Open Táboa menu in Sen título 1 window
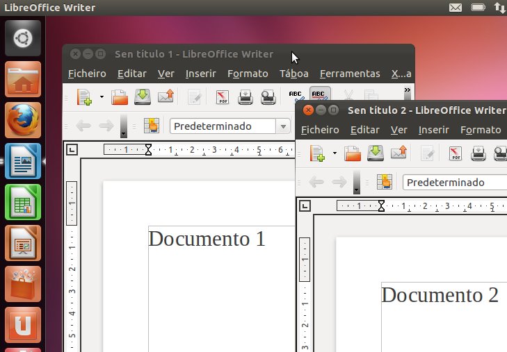The image size is (507, 352). coord(294,74)
